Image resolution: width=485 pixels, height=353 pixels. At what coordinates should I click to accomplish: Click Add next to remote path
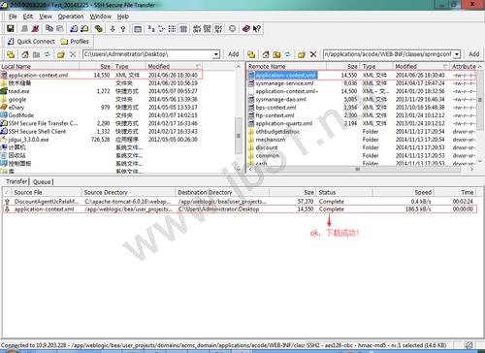tap(474, 54)
